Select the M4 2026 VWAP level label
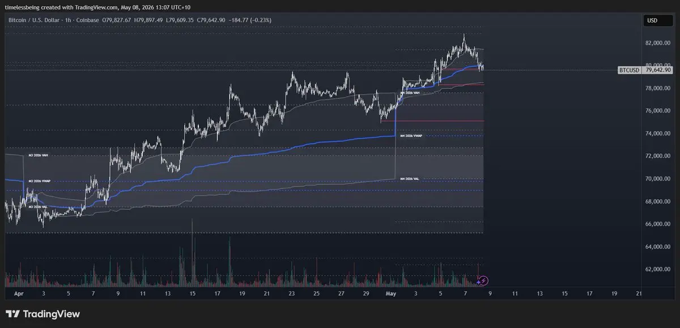 [x=411, y=136]
